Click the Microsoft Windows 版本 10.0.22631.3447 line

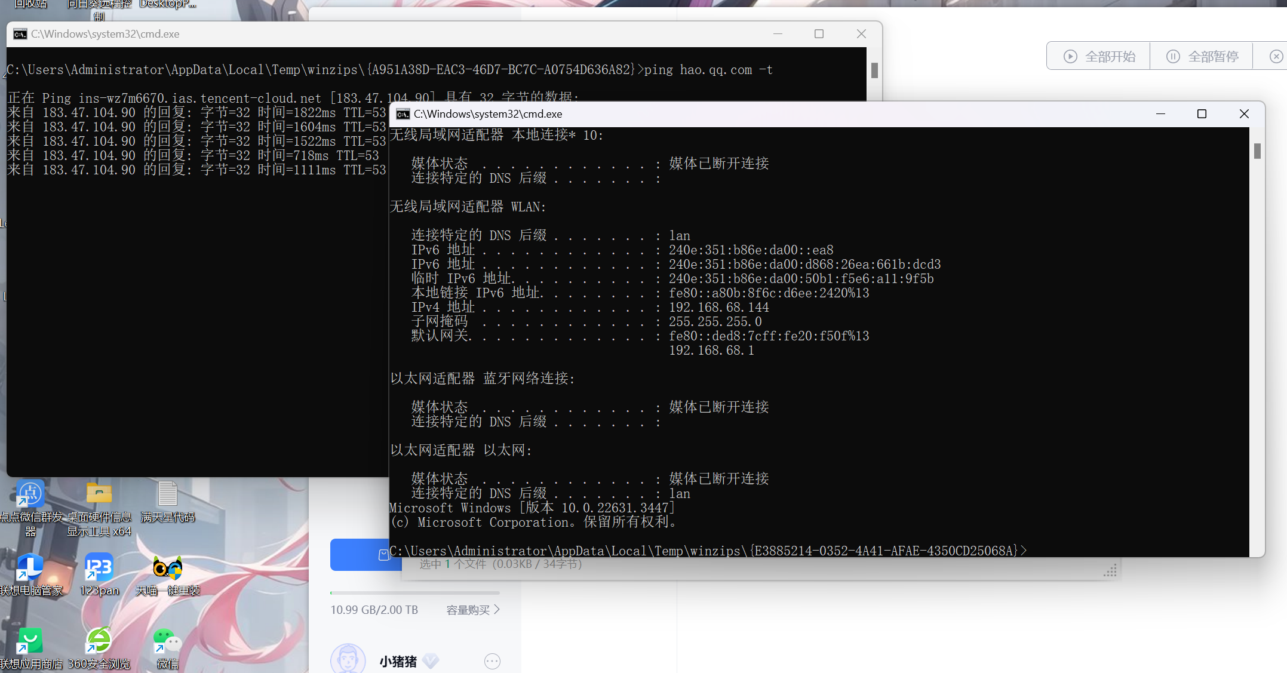coord(532,508)
